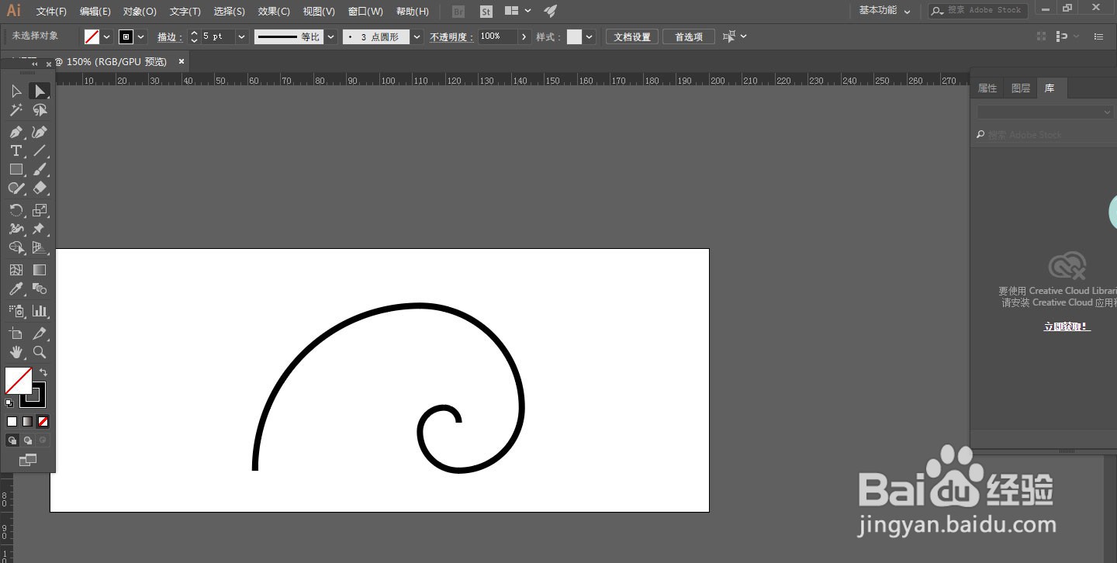This screenshot has width=1117, height=563.
Task: Click the 首选项 button
Action: [689, 36]
